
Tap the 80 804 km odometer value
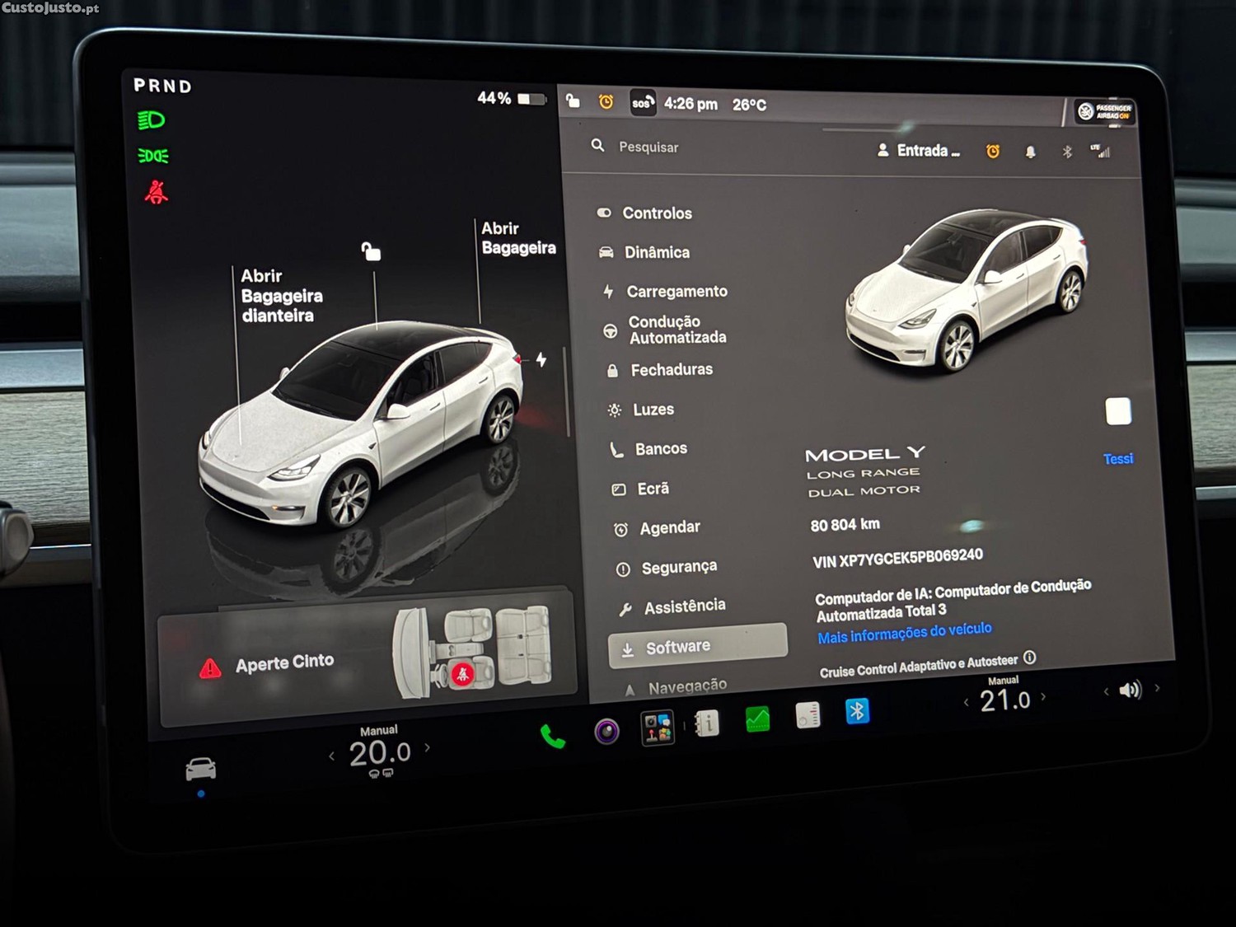tap(845, 525)
